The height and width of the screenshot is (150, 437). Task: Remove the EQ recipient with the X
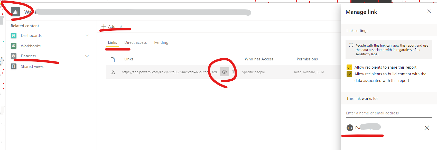coord(427,128)
